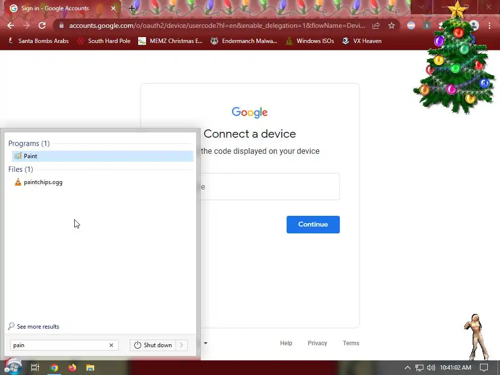Reload the Google Accounts page

tap(42, 25)
